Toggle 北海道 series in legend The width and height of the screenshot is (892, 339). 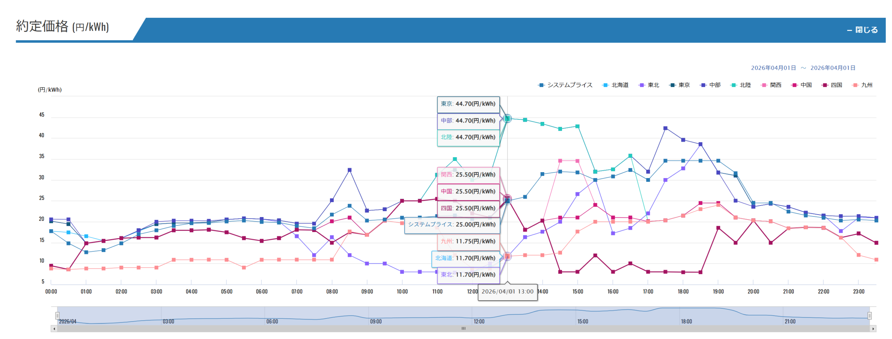(615, 85)
